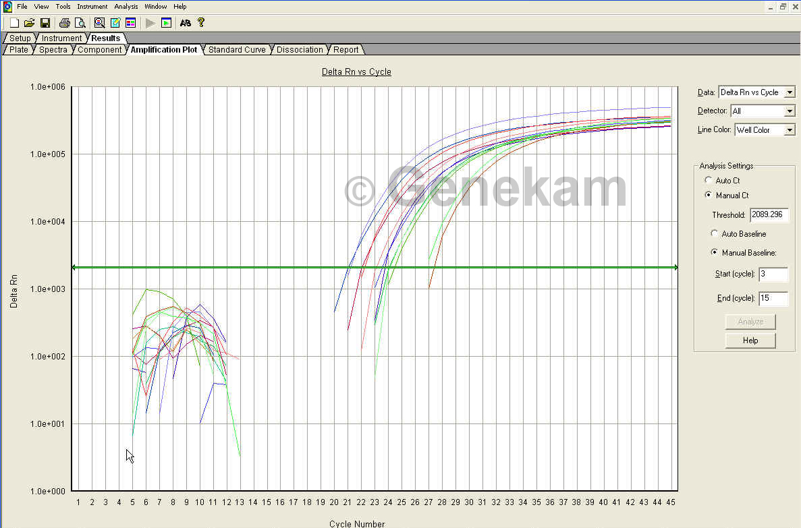Click the 1.0e+006 y-axis label
The image size is (801, 528).
click(48, 87)
